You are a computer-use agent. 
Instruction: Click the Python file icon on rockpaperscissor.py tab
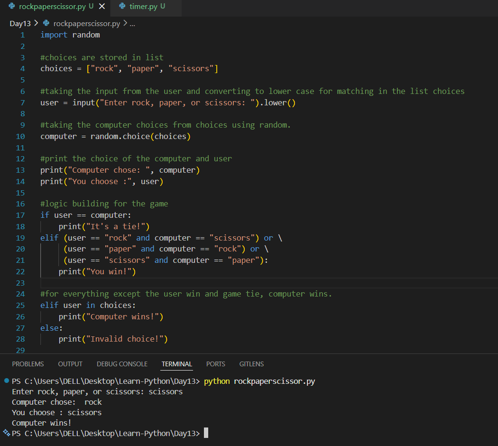12,6
